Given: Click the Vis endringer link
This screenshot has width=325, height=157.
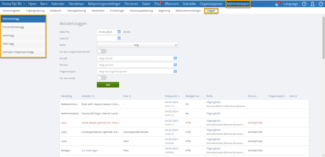Looking at the screenshot, I should [90, 151].
